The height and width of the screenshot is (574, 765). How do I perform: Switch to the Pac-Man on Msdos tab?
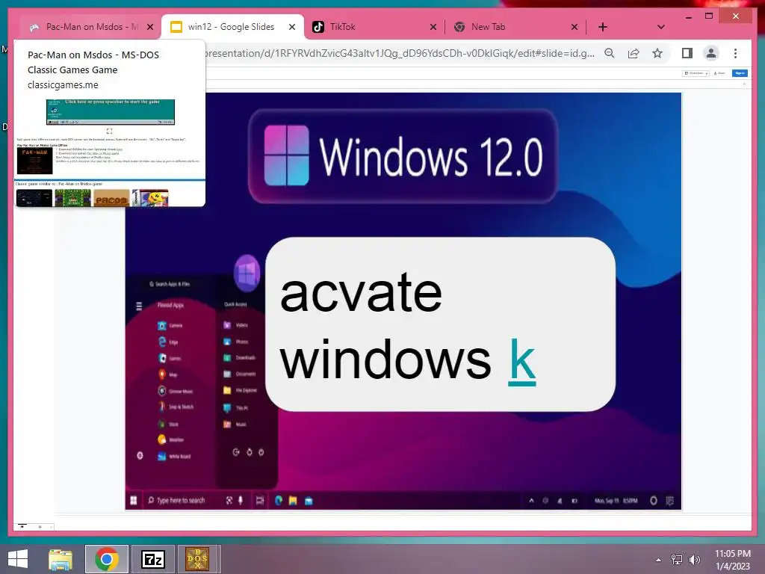tap(90, 27)
